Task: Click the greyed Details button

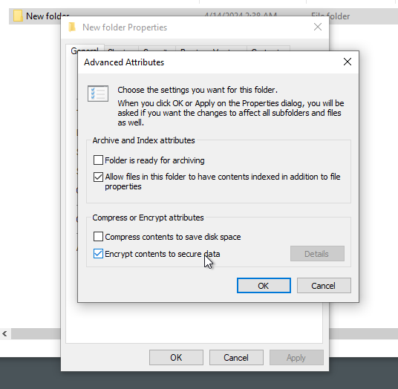Action: click(317, 253)
